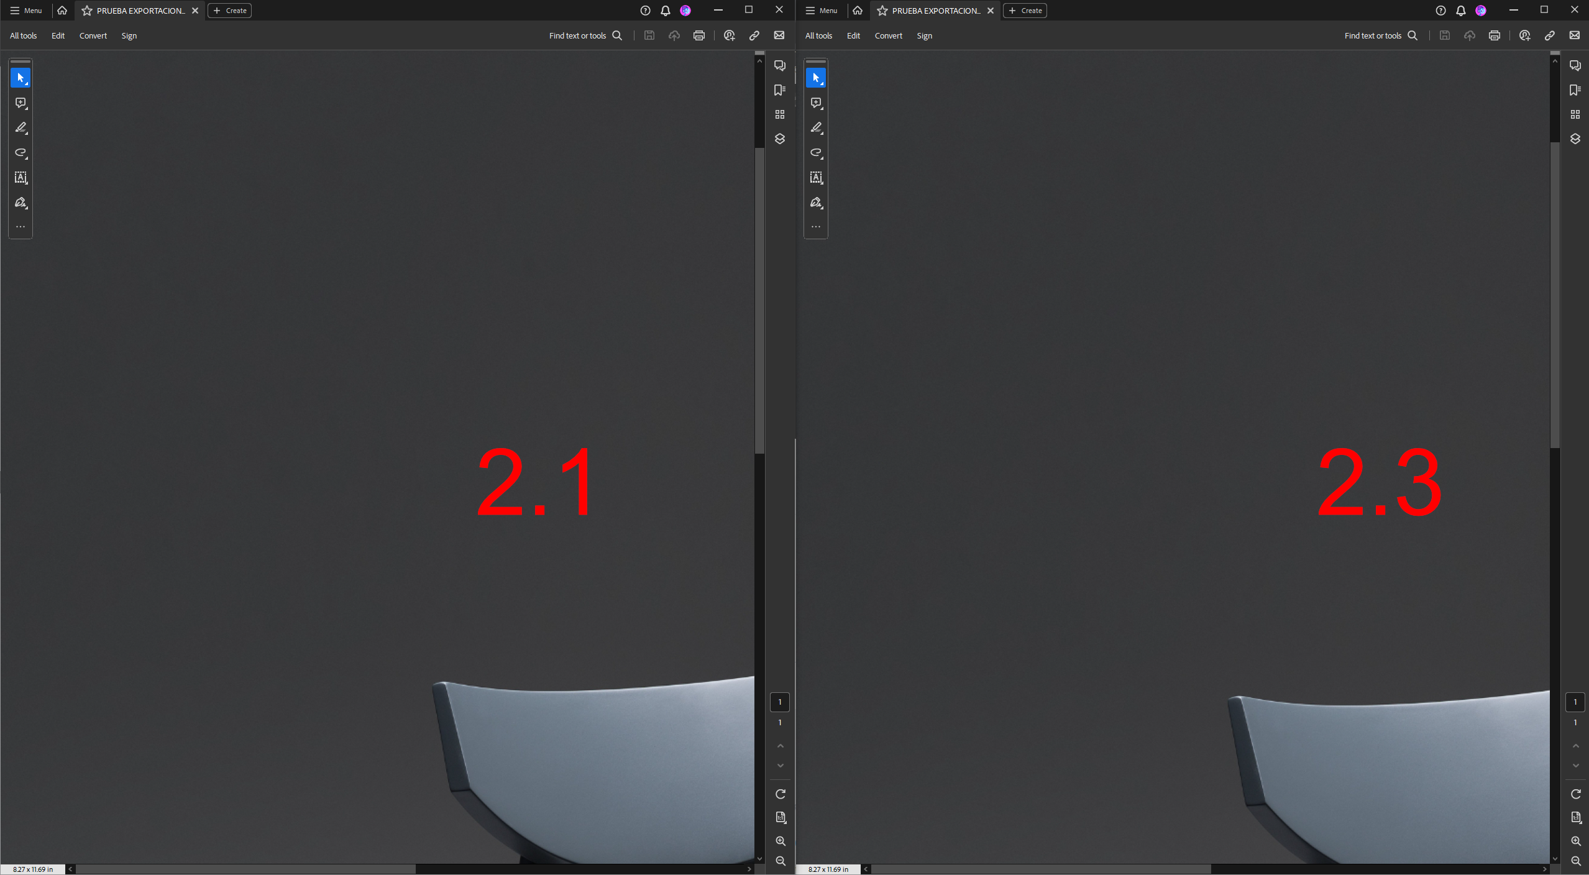This screenshot has width=1589, height=875.
Task: Click Find text or tools in right window
Action: point(1381,35)
